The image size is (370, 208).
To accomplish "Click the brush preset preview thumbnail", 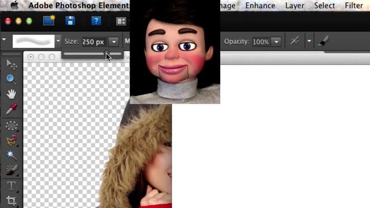I will [x=34, y=41].
